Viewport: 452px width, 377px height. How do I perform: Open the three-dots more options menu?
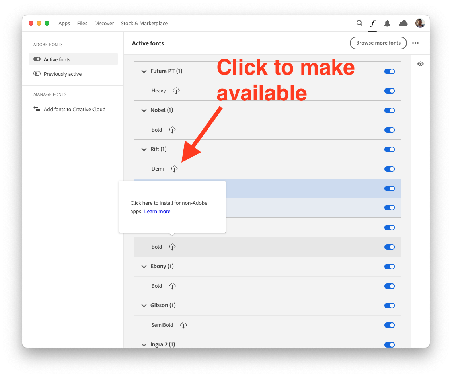pyautogui.click(x=415, y=43)
